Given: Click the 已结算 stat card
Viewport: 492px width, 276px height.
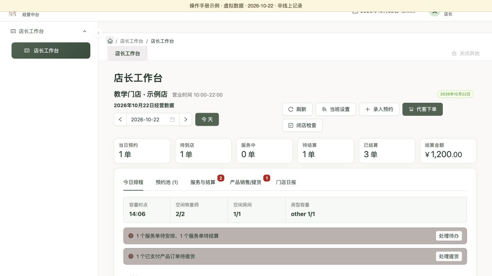Looking at the screenshot, I should click(387, 151).
